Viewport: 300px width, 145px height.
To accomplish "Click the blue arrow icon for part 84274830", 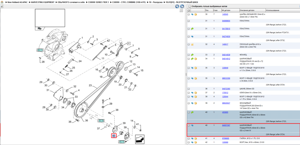I will coord(192,37).
